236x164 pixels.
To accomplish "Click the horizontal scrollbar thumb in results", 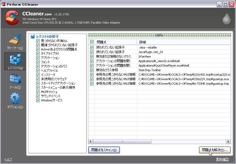I will click(122, 141).
